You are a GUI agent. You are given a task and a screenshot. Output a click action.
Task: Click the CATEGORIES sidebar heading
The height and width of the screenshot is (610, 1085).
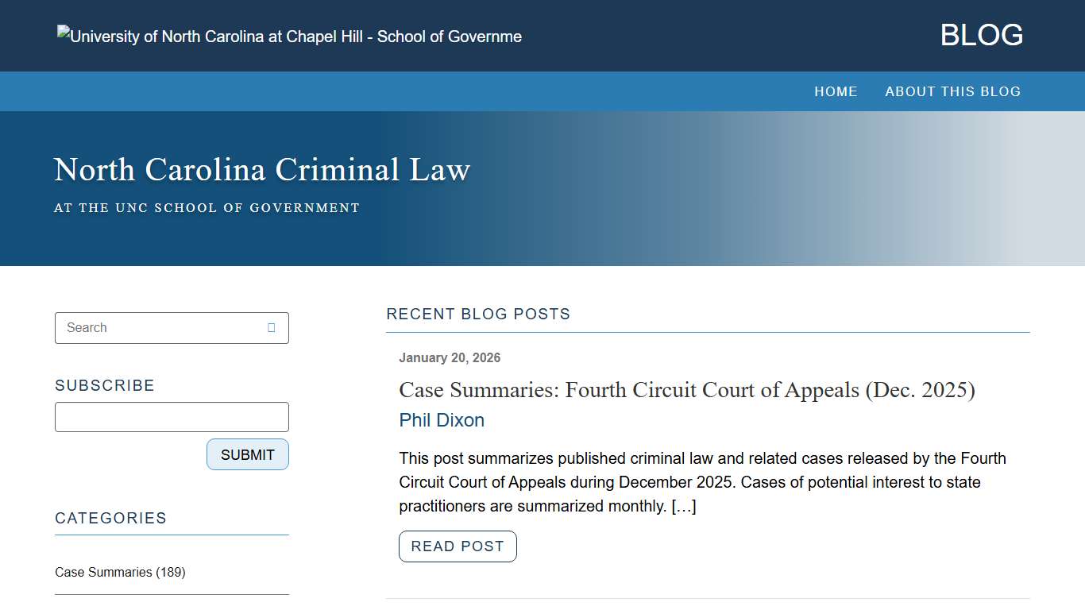pyautogui.click(x=110, y=518)
